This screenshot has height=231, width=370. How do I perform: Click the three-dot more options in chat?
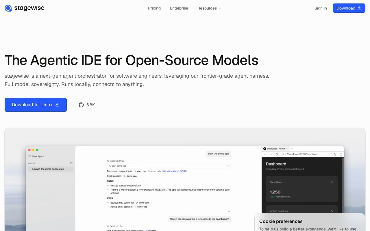pyautogui.click(x=229, y=212)
